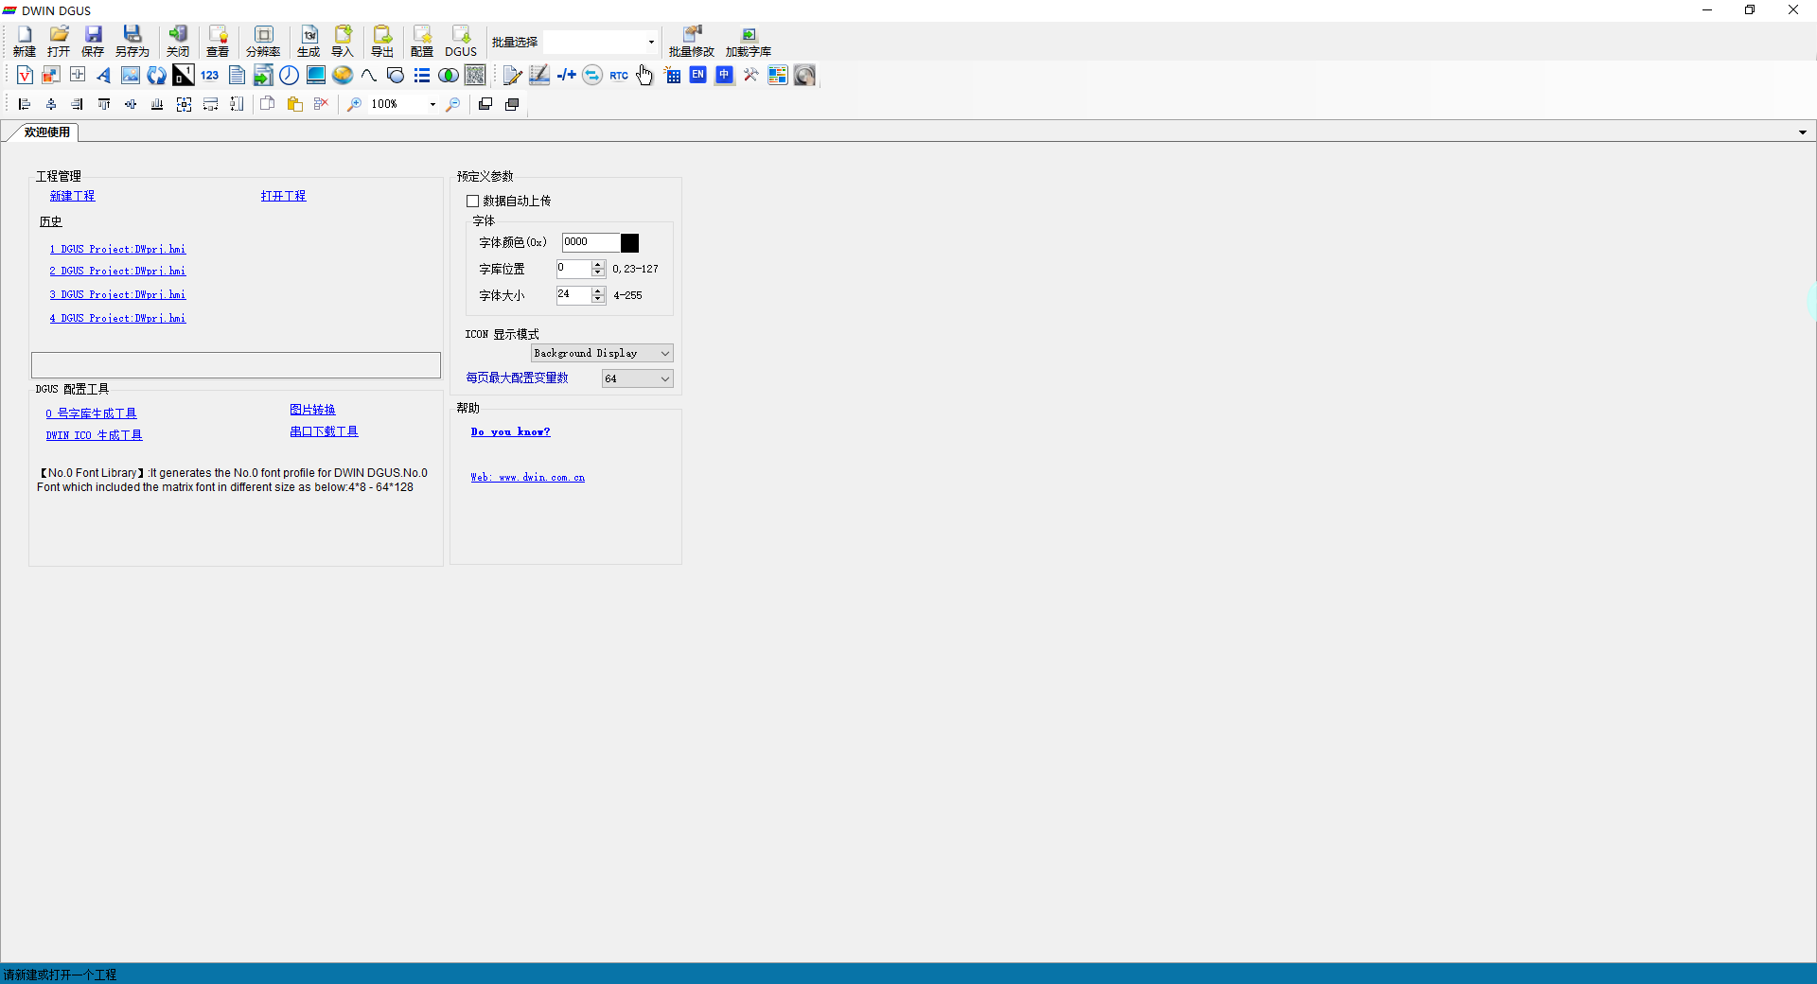Select the analog clock display tool
This screenshot has height=984, width=1817.
pos(290,76)
